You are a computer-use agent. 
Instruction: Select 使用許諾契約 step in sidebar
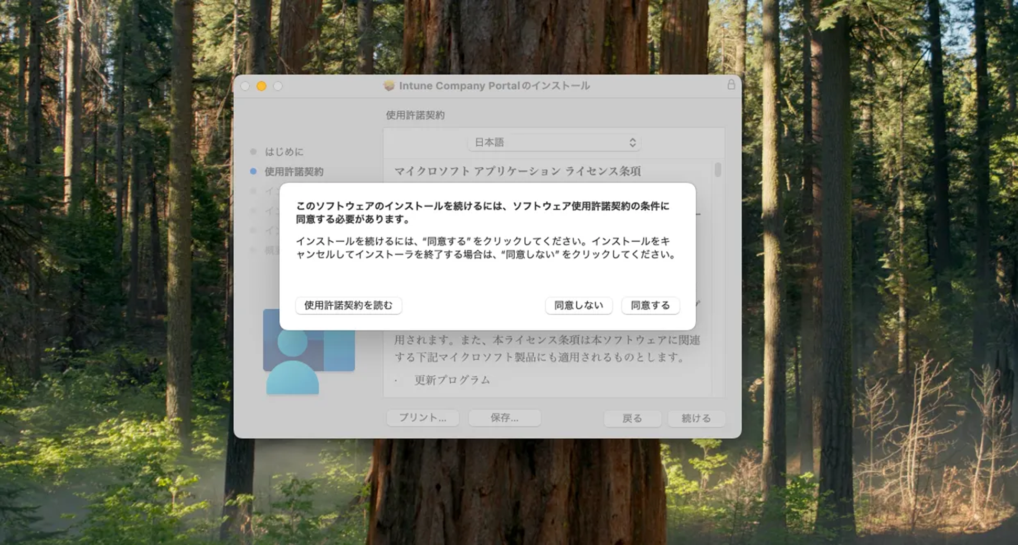click(x=294, y=172)
